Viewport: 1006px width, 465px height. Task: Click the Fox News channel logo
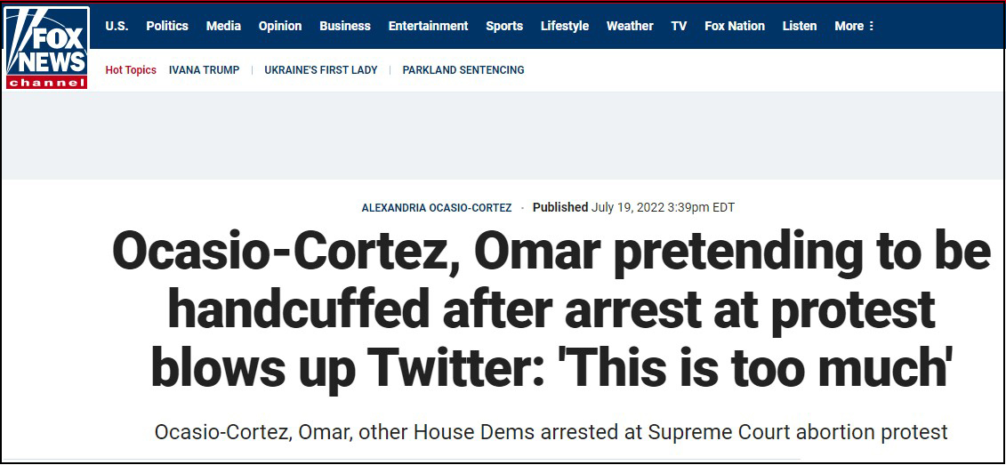pos(46,47)
